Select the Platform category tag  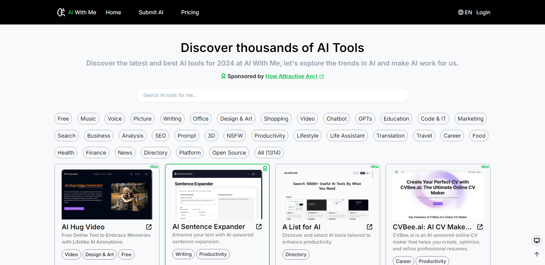(x=190, y=153)
